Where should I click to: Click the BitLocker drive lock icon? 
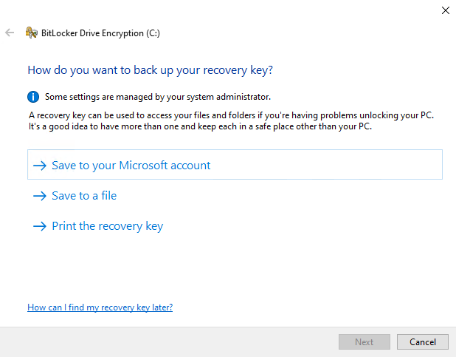[x=32, y=33]
